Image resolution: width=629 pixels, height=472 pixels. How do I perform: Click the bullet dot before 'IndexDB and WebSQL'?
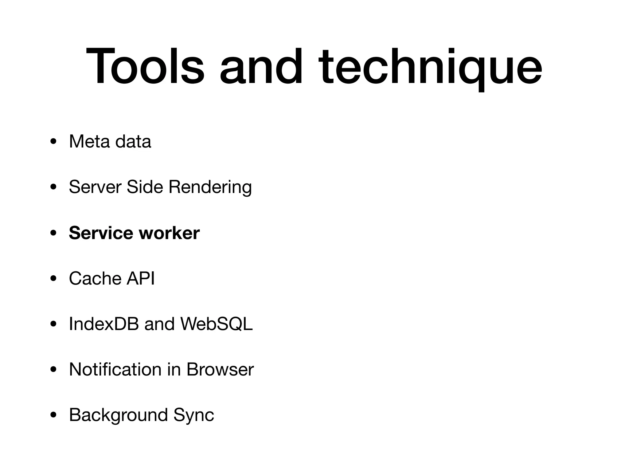[x=53, y=324]
